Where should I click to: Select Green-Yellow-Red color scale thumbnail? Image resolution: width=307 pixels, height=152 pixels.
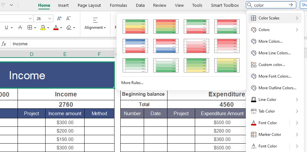[x=135, y=27]
